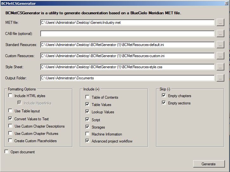This screenshot has height=172, width=230.
Task: Browse for Output Folder location
Action: click(220, 78)
